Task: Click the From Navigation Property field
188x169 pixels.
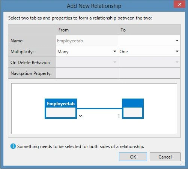Action: [87, 73]
